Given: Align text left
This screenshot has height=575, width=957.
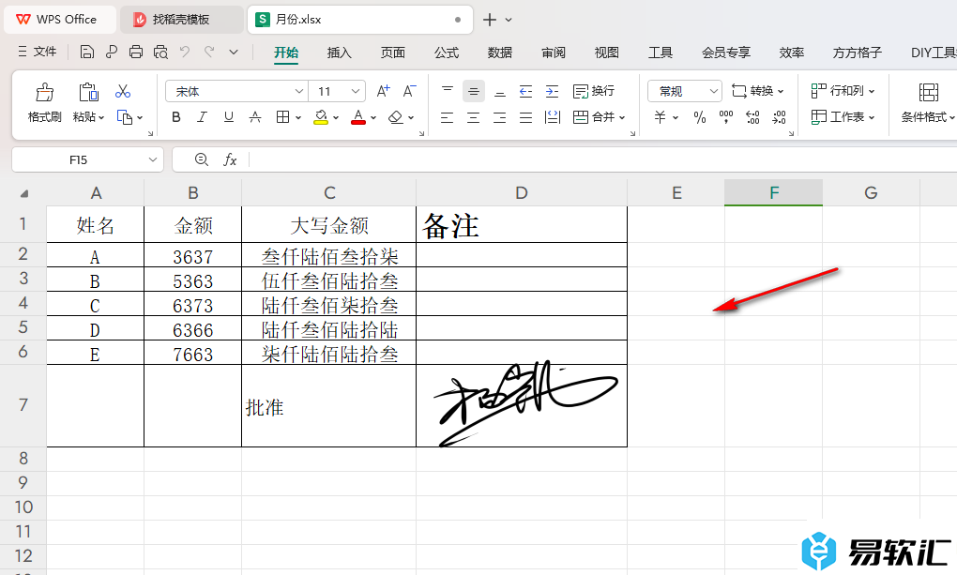Looking at the screenshot, I should [448, 117].
